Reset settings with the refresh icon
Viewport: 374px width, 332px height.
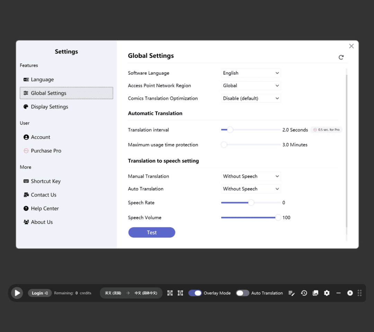[341, 57]
